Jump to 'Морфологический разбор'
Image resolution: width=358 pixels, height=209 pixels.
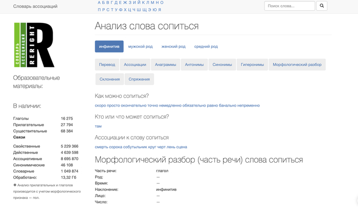click(297, 65)
